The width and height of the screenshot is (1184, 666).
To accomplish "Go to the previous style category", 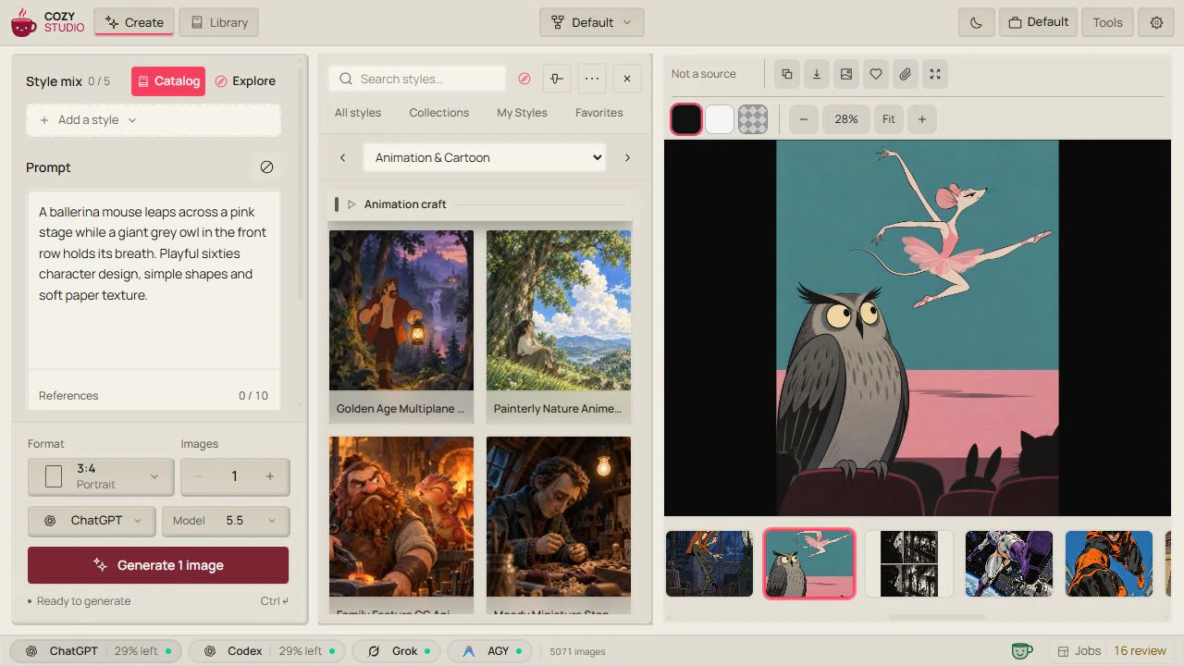I will [x=342, y=158].
